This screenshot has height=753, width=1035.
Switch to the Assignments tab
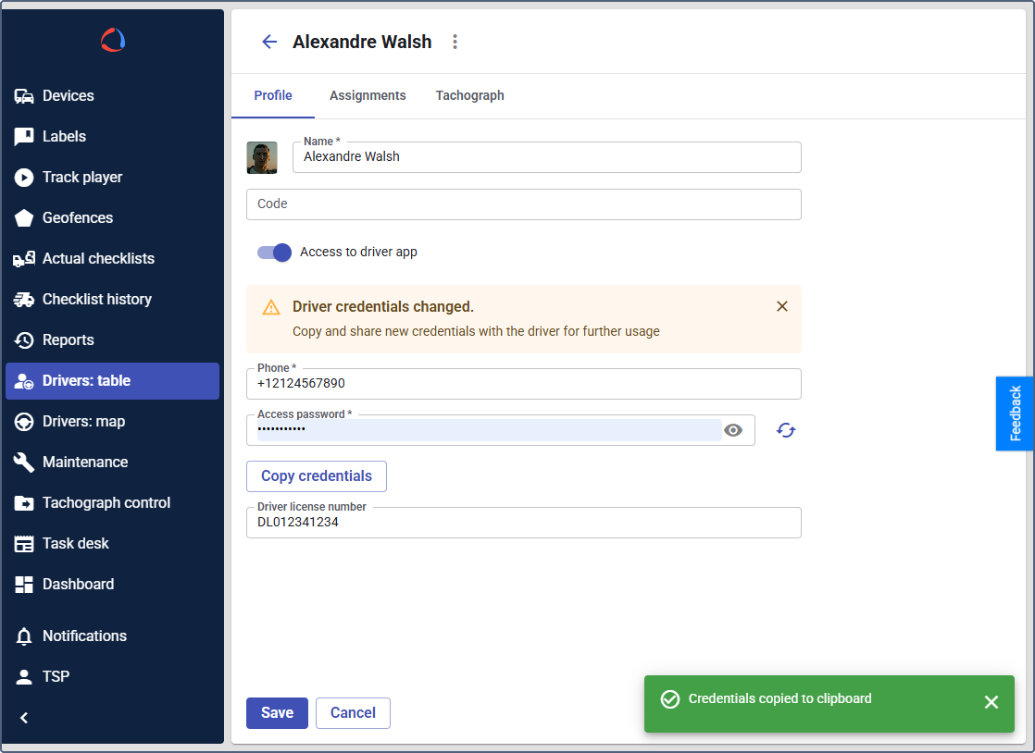point(368,96)
